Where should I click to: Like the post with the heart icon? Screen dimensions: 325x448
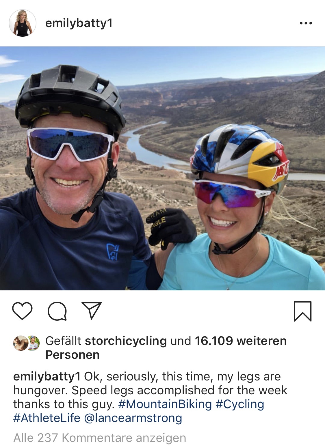(22, 311)
